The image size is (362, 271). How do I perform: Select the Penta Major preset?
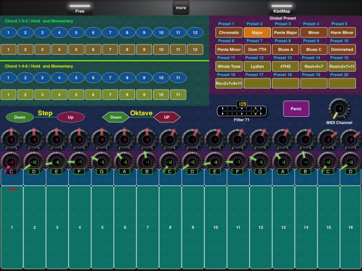(x=285, y=33)
